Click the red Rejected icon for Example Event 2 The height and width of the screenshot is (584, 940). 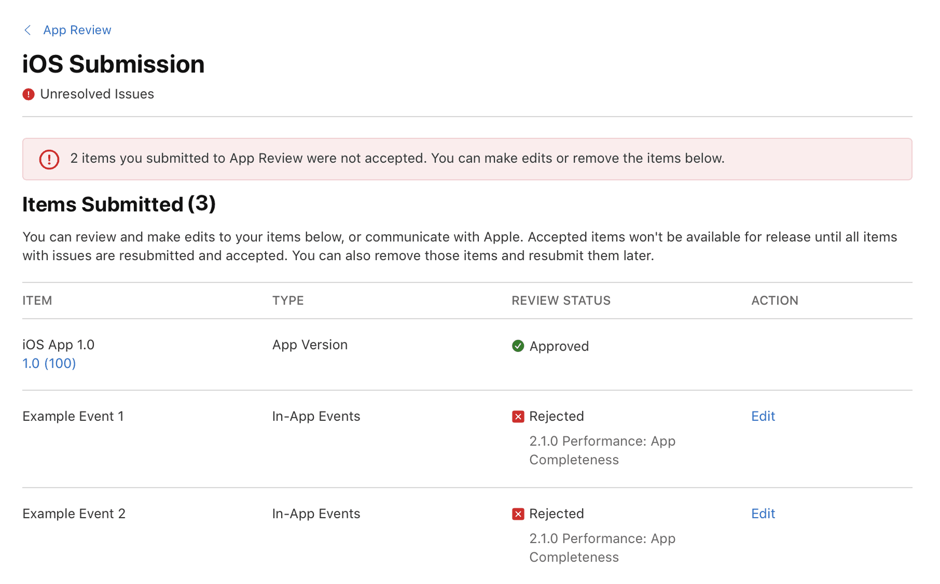click(x=518, y=514)
